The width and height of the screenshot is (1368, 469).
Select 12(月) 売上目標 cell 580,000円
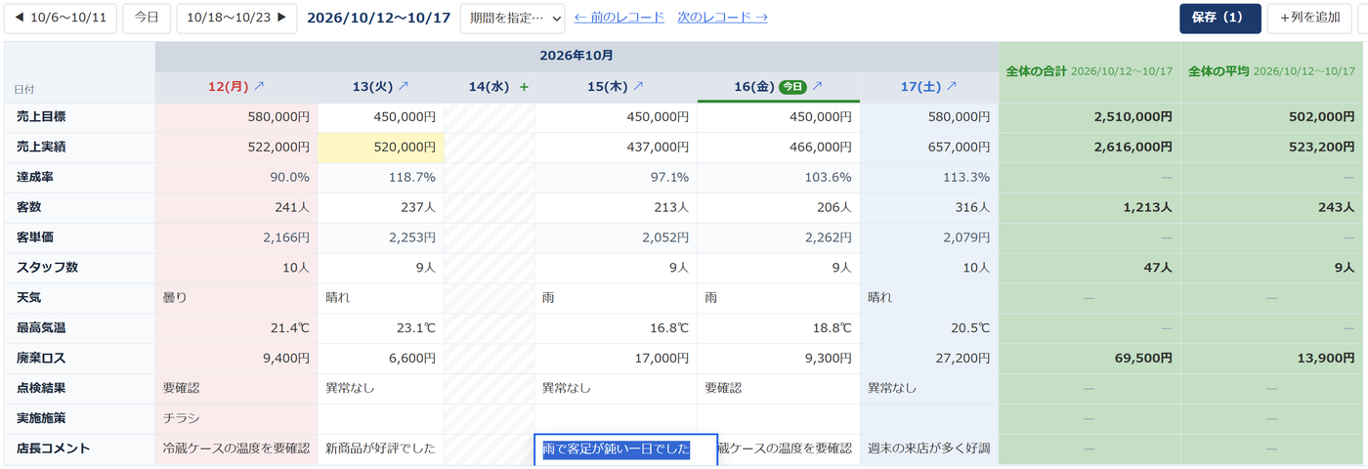point(236,117)
